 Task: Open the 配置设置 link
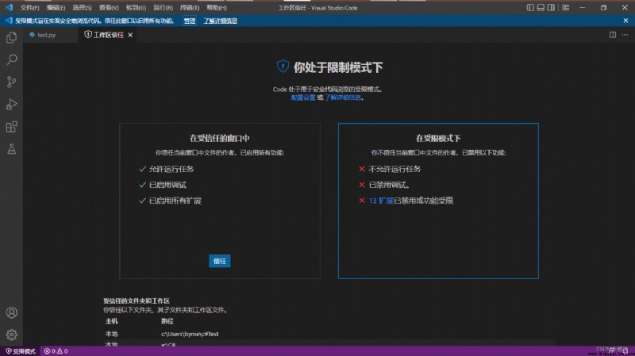pyautogui.click(x=303, y=98)
